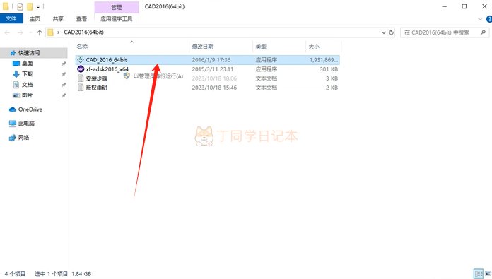Open the 应用程序工具 ribbon tab

117,19
